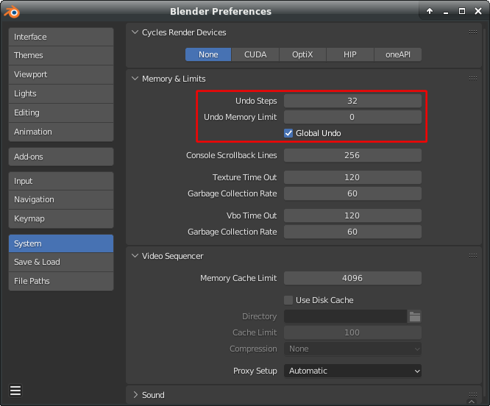Enable the Use Disk Cache checkbox

tap(288, 300)
